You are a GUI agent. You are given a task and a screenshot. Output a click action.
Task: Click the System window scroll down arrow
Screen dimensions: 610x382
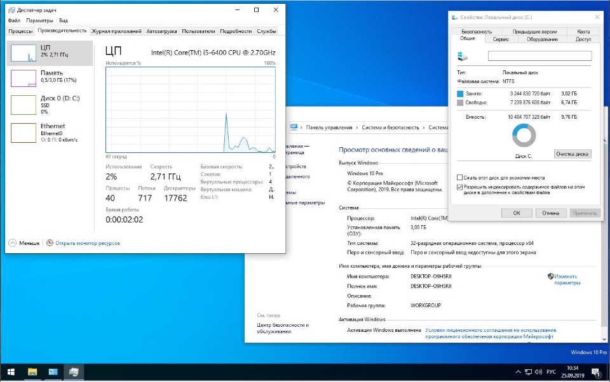tap(604, 339)
